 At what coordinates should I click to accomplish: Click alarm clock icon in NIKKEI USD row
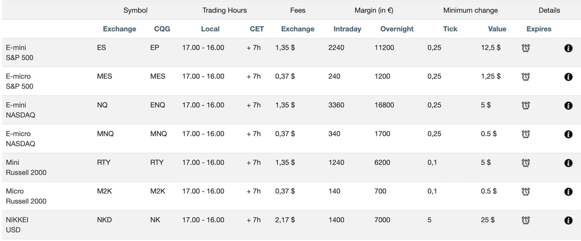(x=526, y=220)
